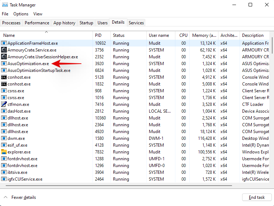The height and width of the screenshot is (206, 274).
Task: Sort by the Memory column header
Action: tap(204, 35)
